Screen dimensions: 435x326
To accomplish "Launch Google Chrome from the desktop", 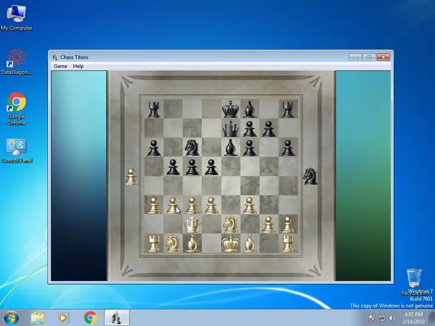I will click(17, 109).
